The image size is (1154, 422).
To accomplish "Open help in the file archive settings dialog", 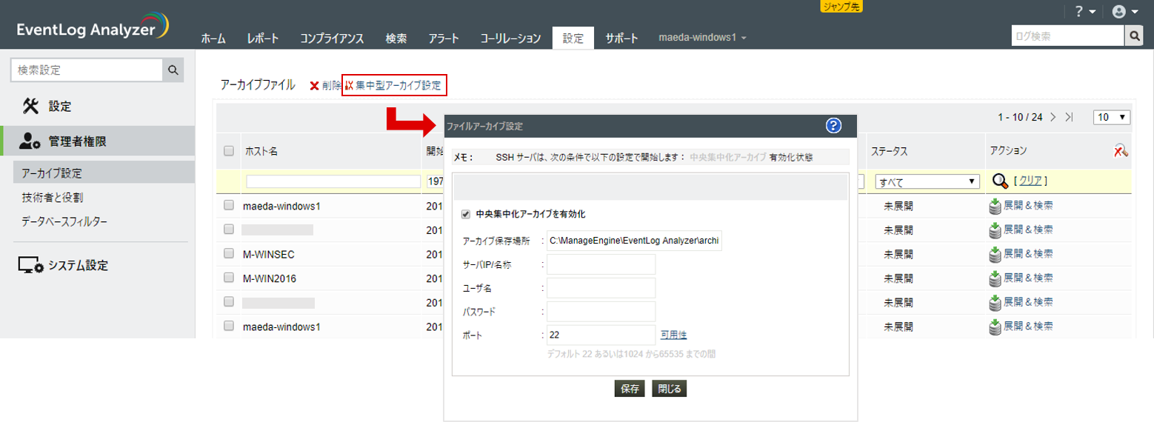I will (x=834, y=126).
